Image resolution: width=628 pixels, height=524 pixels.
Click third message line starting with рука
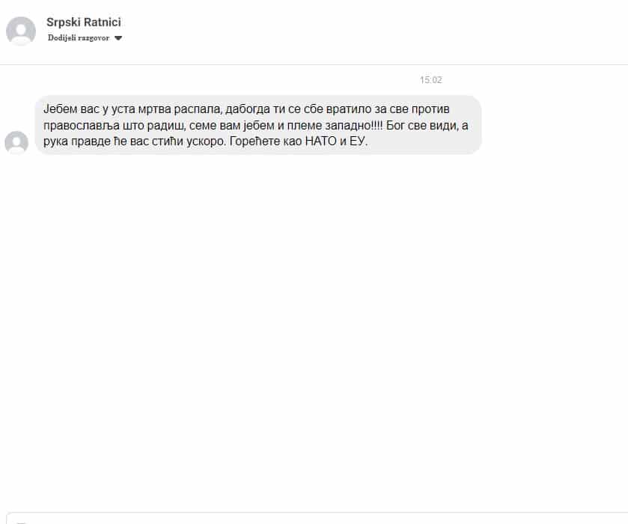click(x=205, y=141)
